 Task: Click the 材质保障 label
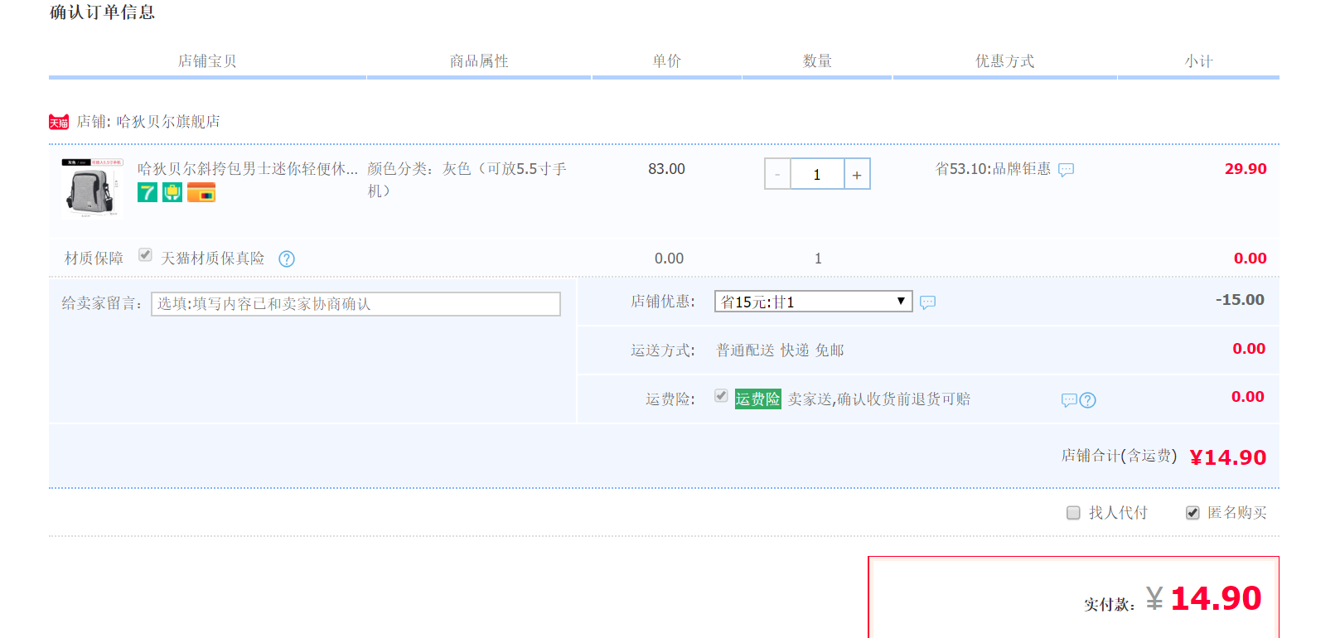coord(94,259)
